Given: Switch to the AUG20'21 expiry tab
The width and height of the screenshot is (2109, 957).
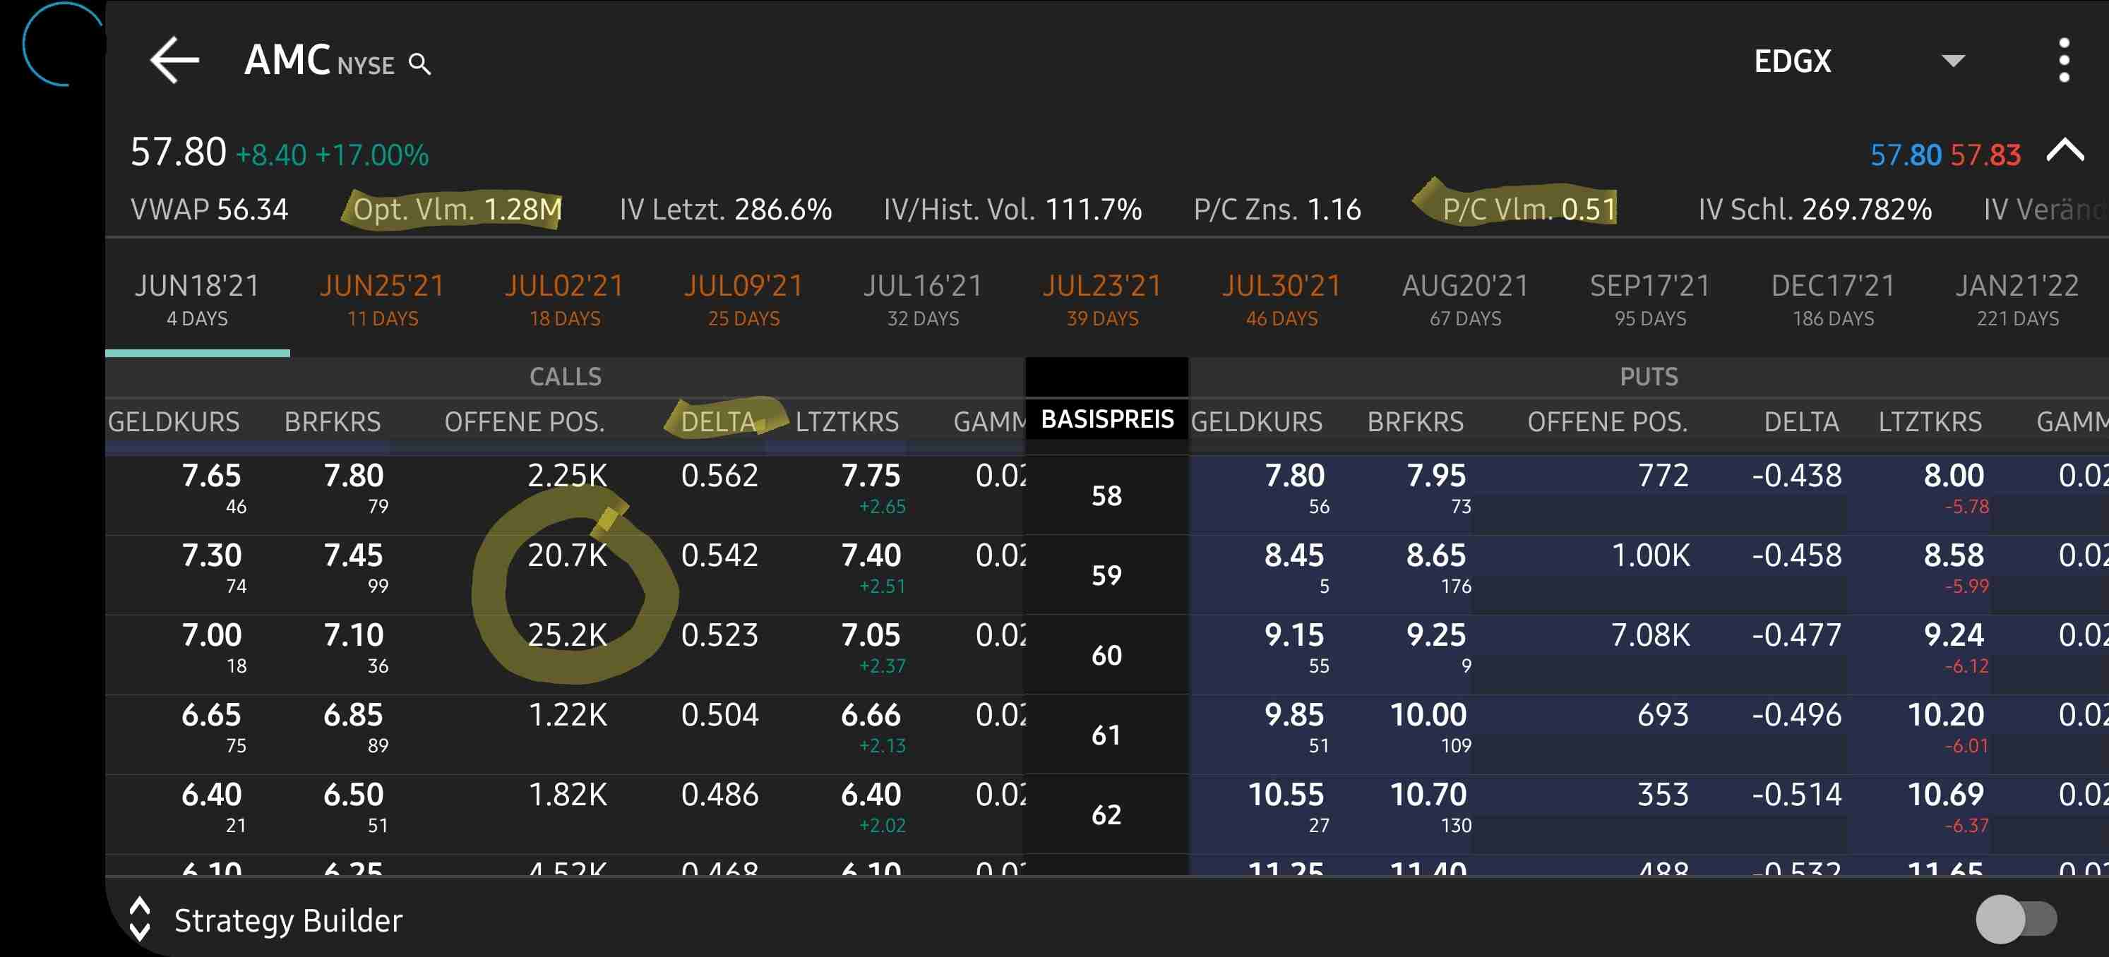Looking at the screenshot, I should (x=1464, y=300).
